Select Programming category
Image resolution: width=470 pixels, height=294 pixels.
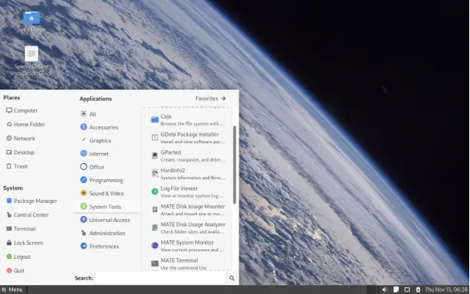point(102,180)
